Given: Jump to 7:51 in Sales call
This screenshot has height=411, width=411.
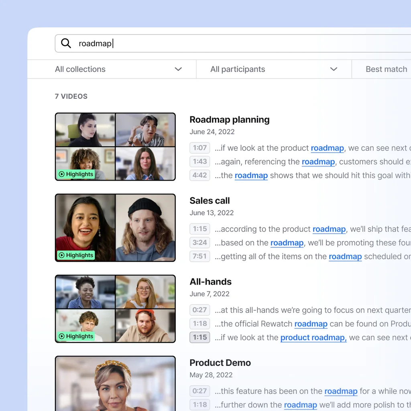Looking at the screenshot, I should click(199, 256).
